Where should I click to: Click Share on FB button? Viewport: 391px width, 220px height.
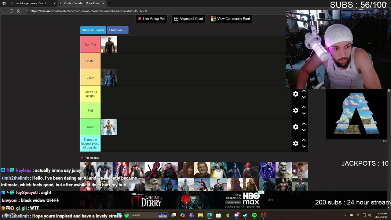coord(118,30)
